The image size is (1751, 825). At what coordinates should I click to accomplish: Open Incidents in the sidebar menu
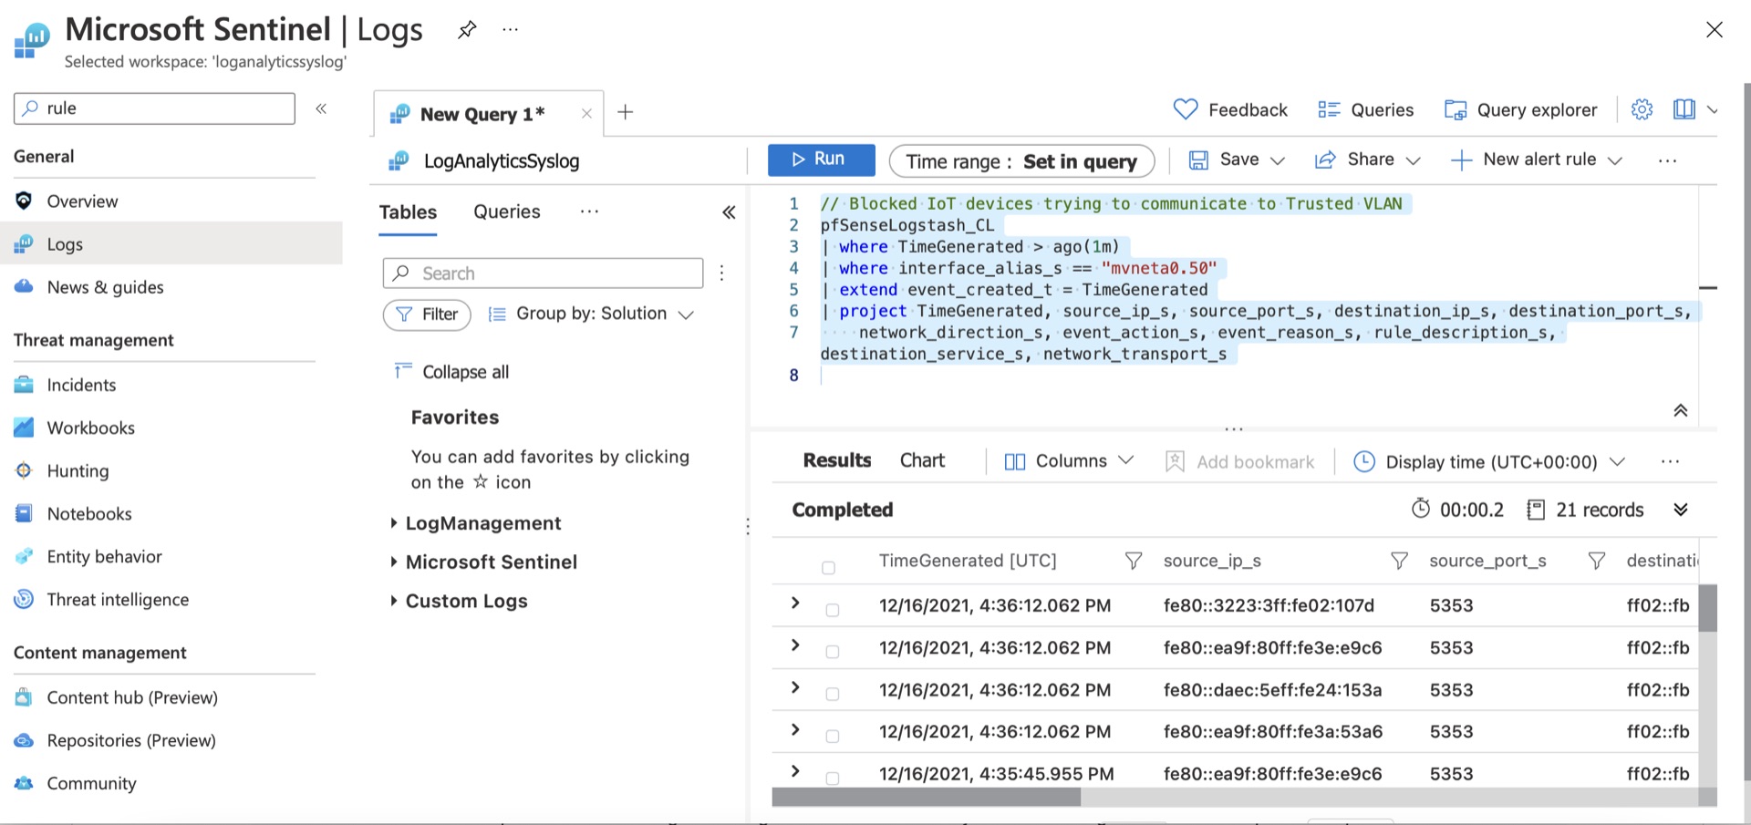point(81,386)
